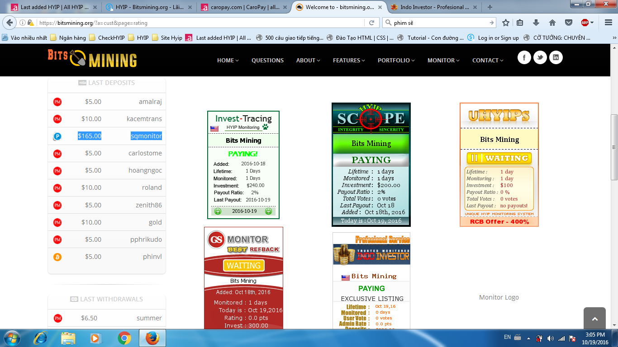Open the 'Tutorial - Con đường' bookmark
Image resolution: width=618 pixels, height=347 pixels.
(430, 38)
